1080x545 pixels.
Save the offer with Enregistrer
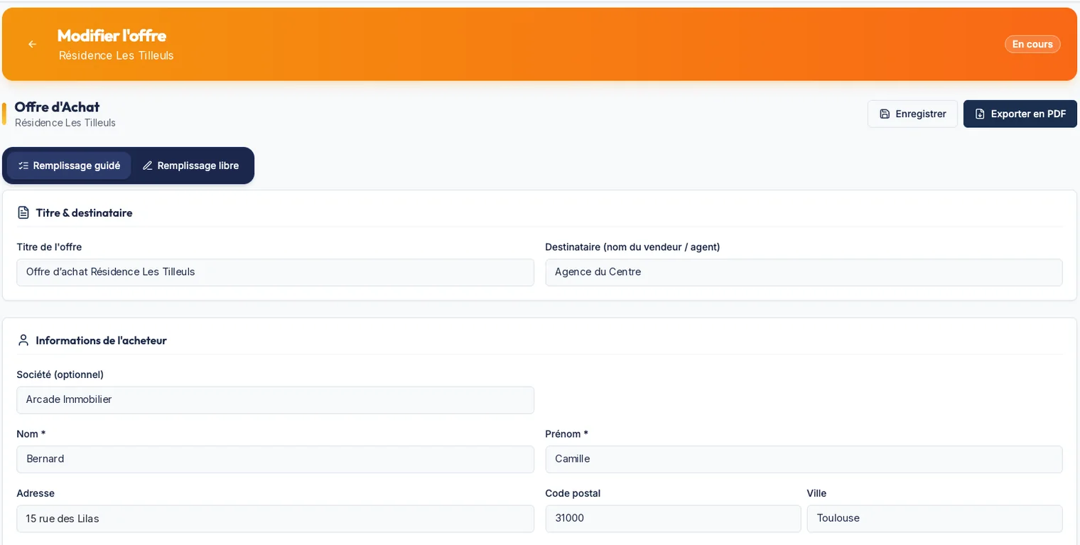click(912, 114)
